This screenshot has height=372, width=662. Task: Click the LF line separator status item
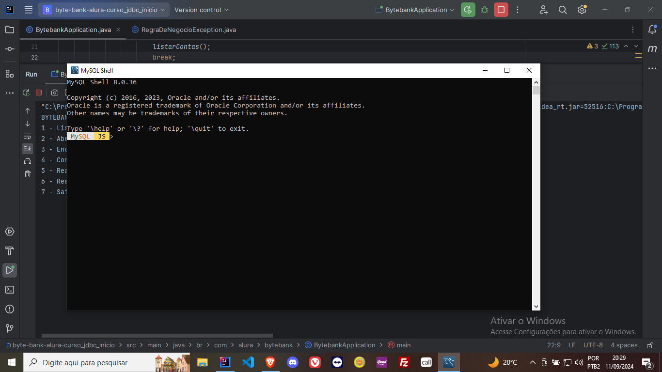[x=572, y=345]
